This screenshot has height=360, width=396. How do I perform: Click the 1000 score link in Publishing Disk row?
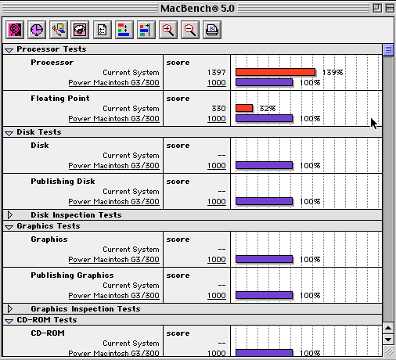pyautogui.click(x=217, y=202)
